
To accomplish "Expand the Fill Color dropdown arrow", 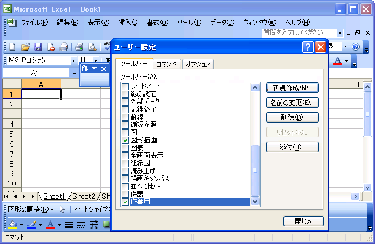I will (22, 225).
